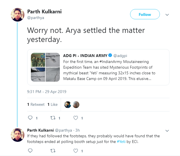The height and width of the screenshot is (156, 180).
Task: Click reply icon on the thread reply
Action: [x=31, y=151]
